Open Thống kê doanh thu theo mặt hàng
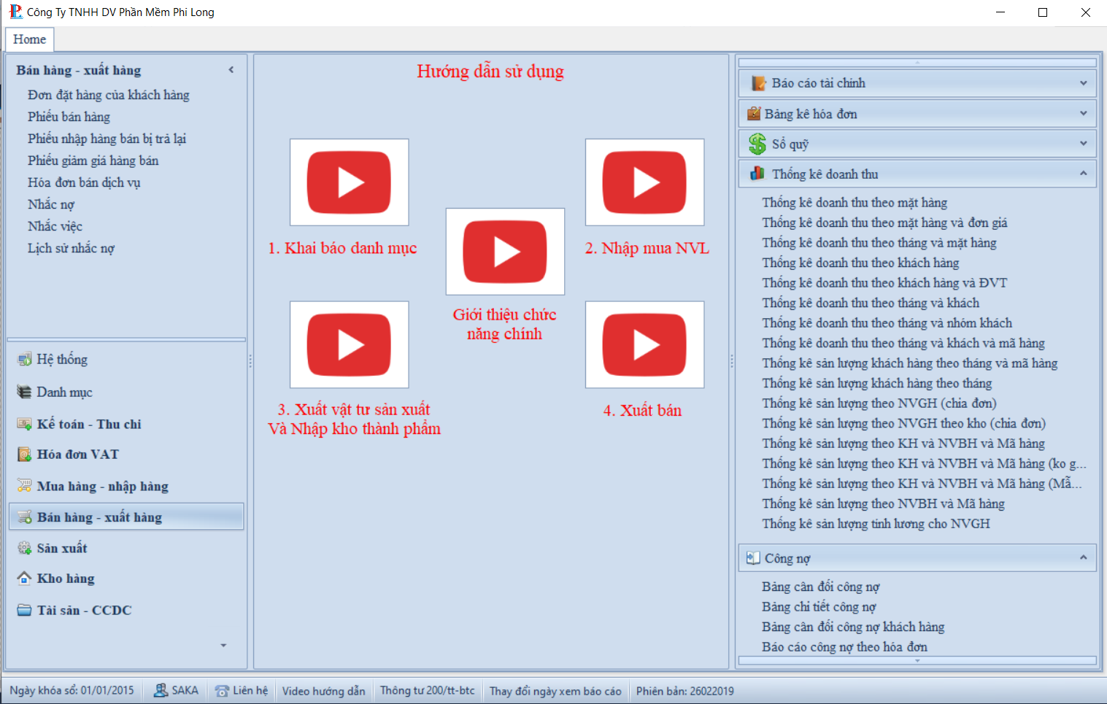1107x704 pixels. tap(855, 203)
